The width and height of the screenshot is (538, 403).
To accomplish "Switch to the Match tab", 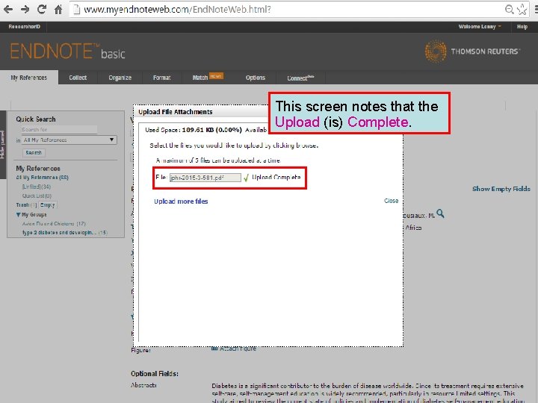I will tap(208, 78).
